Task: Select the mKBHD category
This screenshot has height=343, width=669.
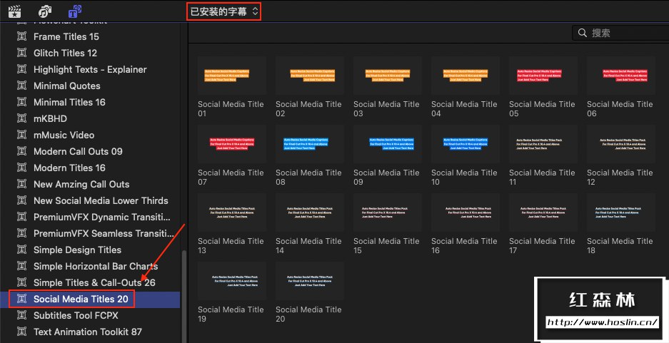Action: coord(51,118)
